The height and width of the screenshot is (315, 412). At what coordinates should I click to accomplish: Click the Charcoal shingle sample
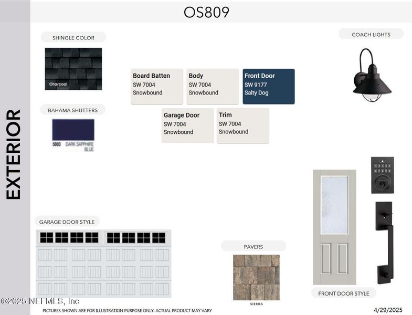point(73,69)
